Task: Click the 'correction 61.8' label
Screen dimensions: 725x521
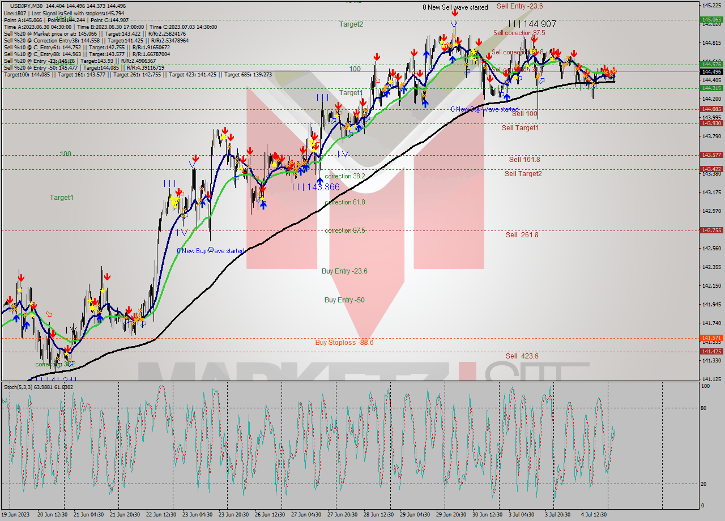Action: [x=345, y=202]
